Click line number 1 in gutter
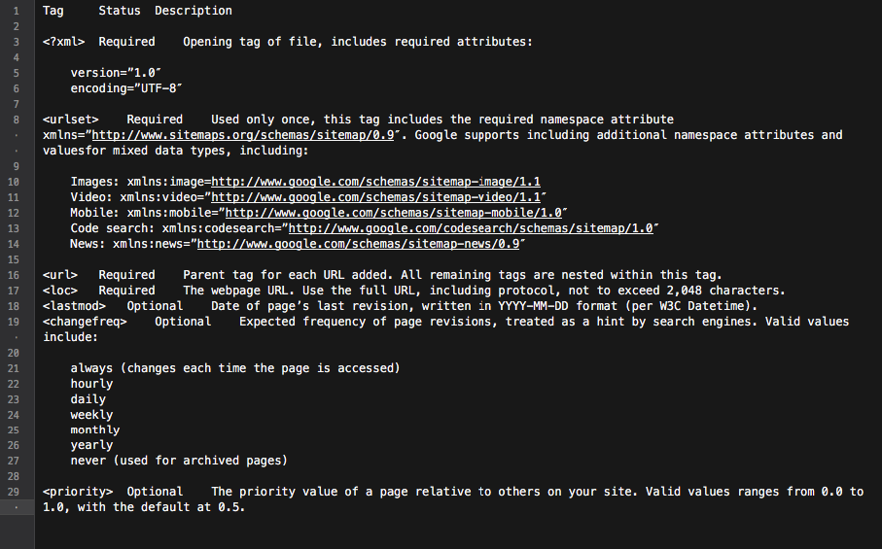The image size is (882, 549). [x=16, y=12]
